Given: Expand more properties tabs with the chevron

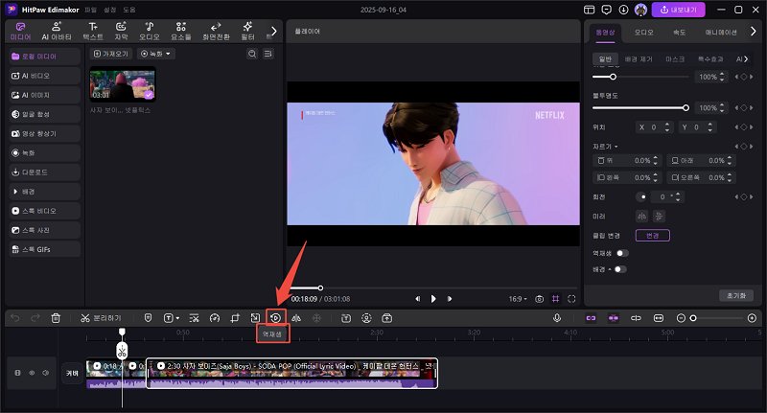Looking at the screenshot, I should click(754, 32).
